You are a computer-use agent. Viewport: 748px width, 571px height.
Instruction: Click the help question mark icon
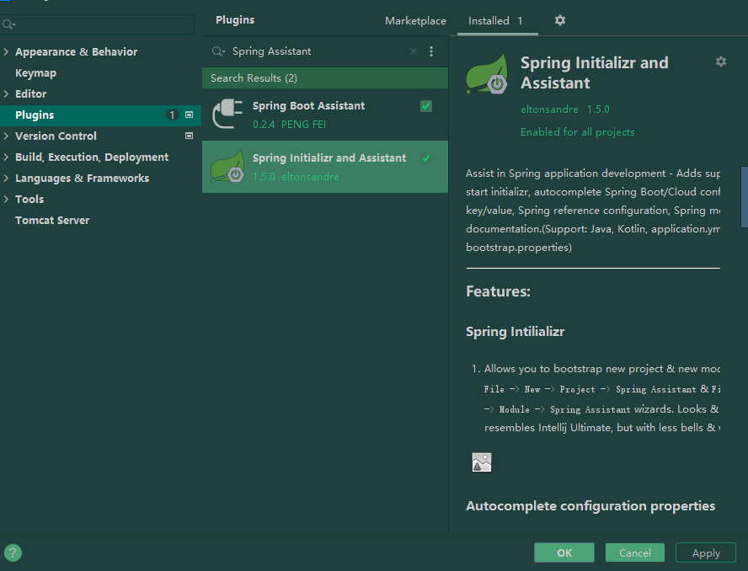point(13,553)
